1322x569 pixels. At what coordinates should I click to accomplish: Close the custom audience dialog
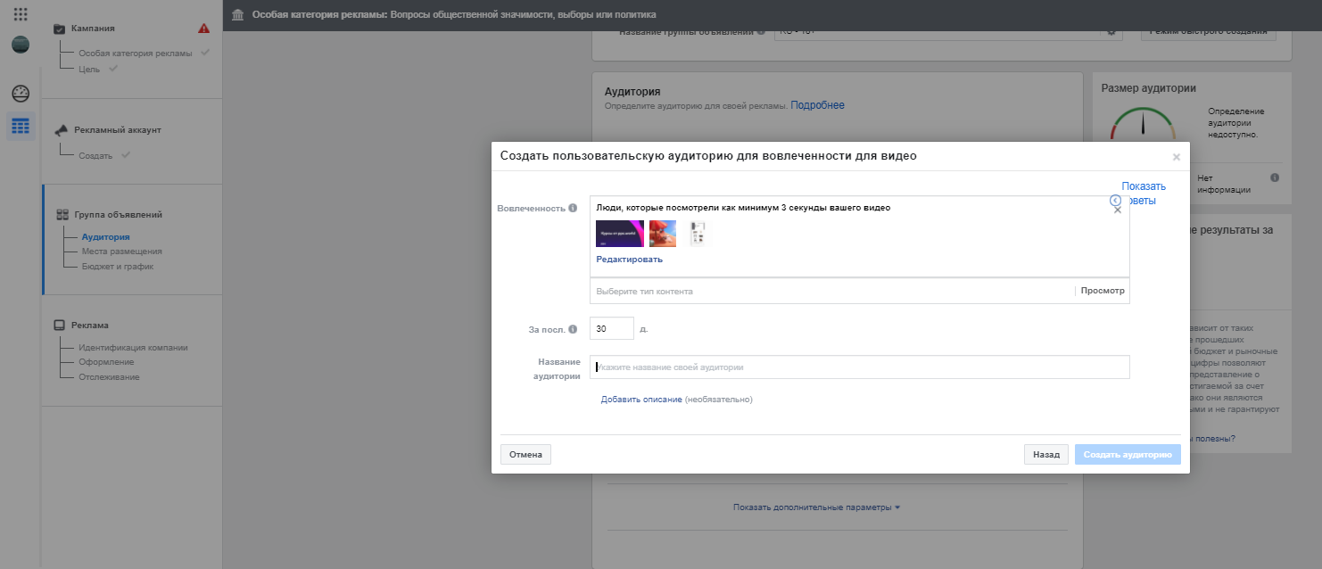[1176, 157]
